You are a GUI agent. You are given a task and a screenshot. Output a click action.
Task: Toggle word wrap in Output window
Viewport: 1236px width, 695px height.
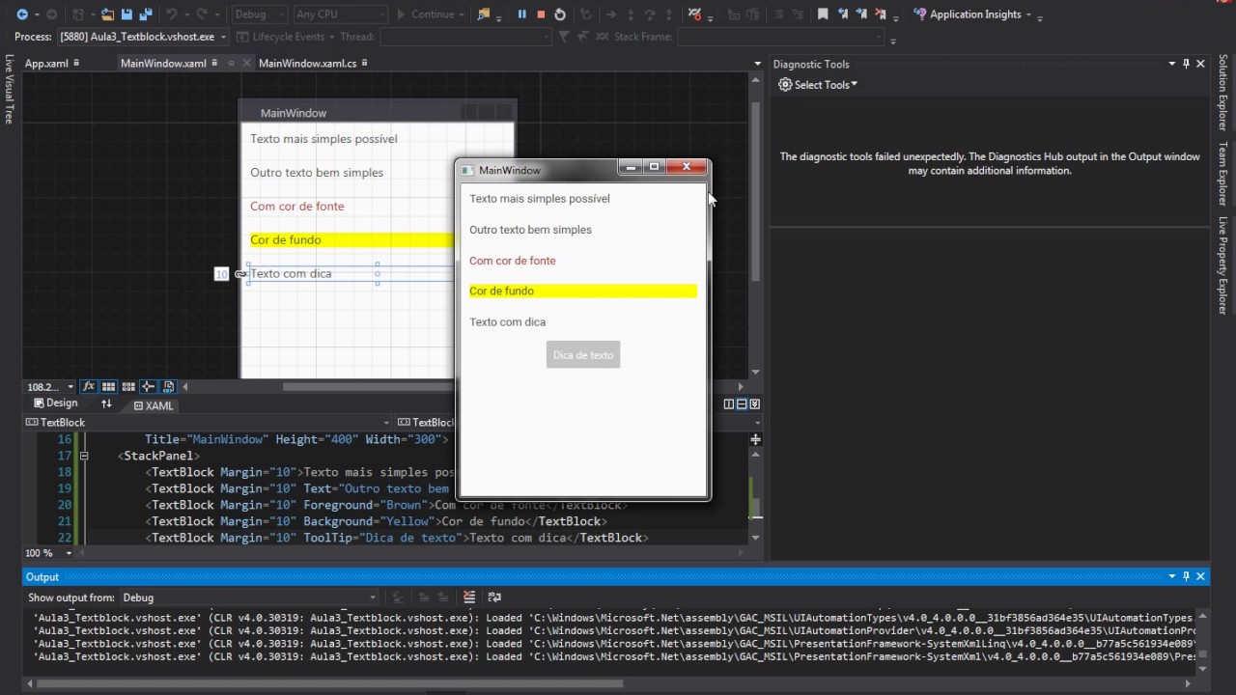(x=494, y=598)
